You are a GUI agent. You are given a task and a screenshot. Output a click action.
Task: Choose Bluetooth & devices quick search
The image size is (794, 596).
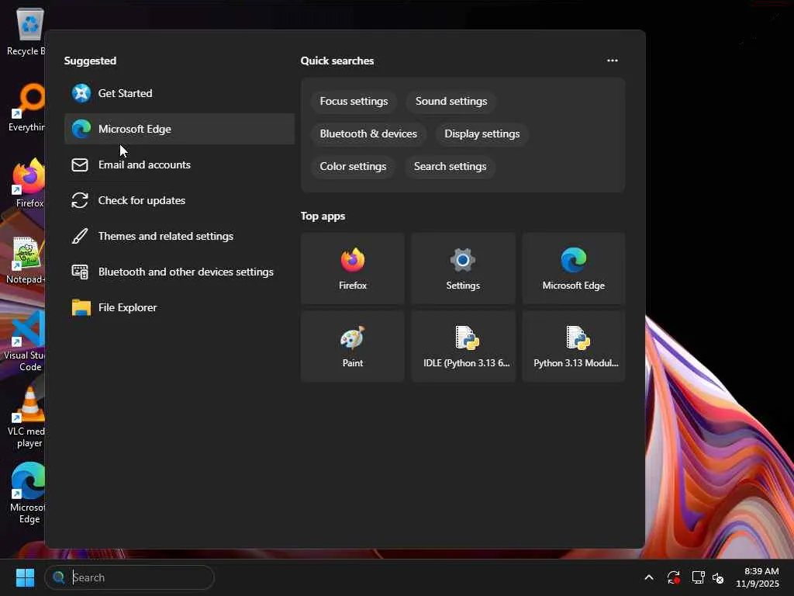point(368,133)
